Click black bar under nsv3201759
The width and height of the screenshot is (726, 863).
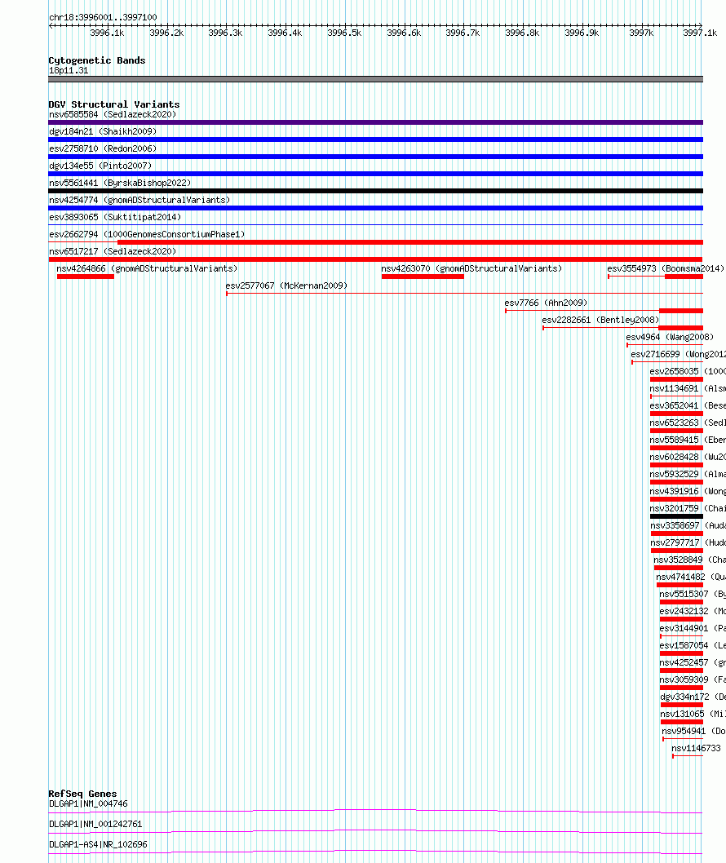click(x=676, y=516)
